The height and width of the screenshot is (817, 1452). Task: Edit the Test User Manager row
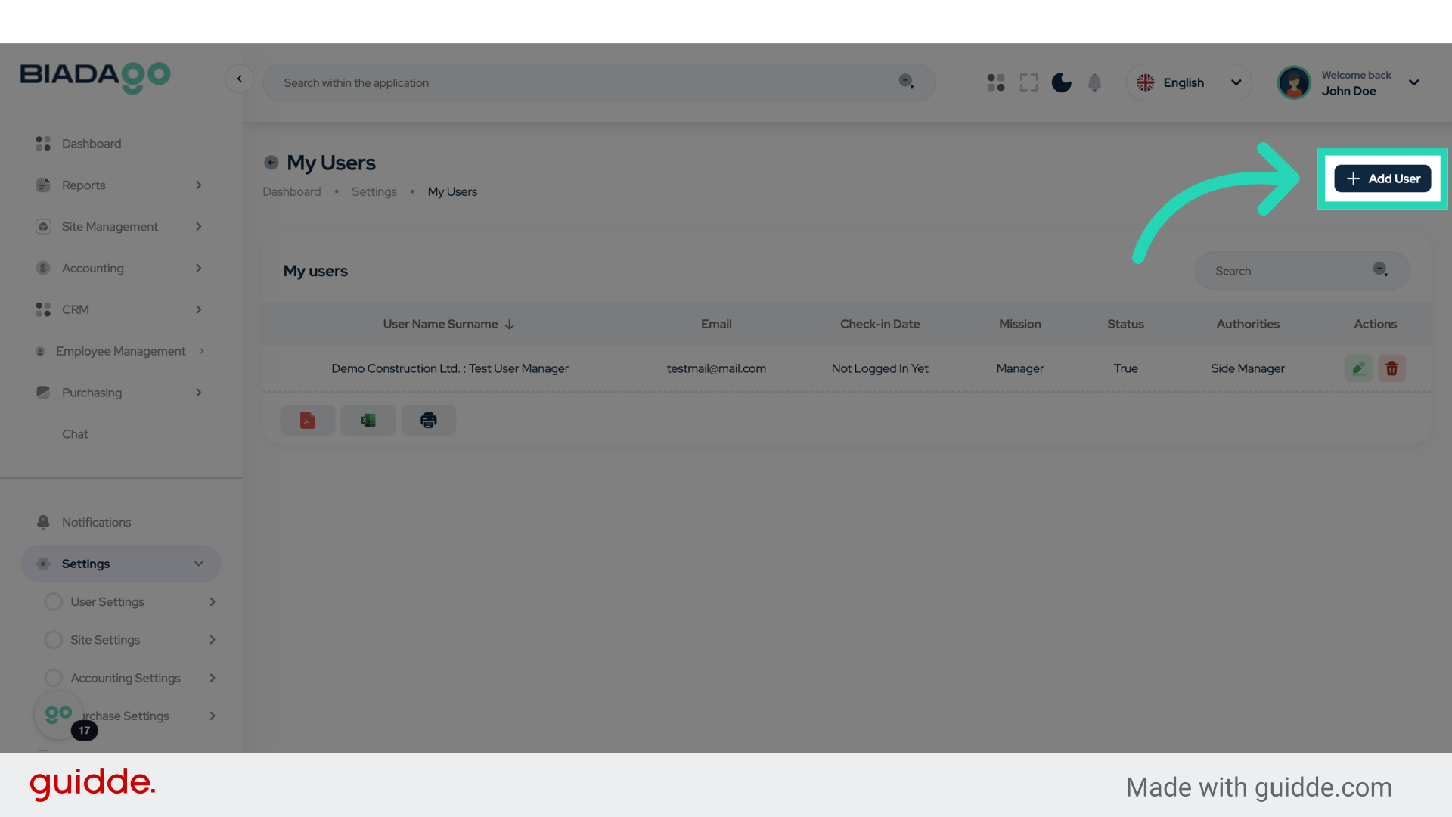[1358, 368]
